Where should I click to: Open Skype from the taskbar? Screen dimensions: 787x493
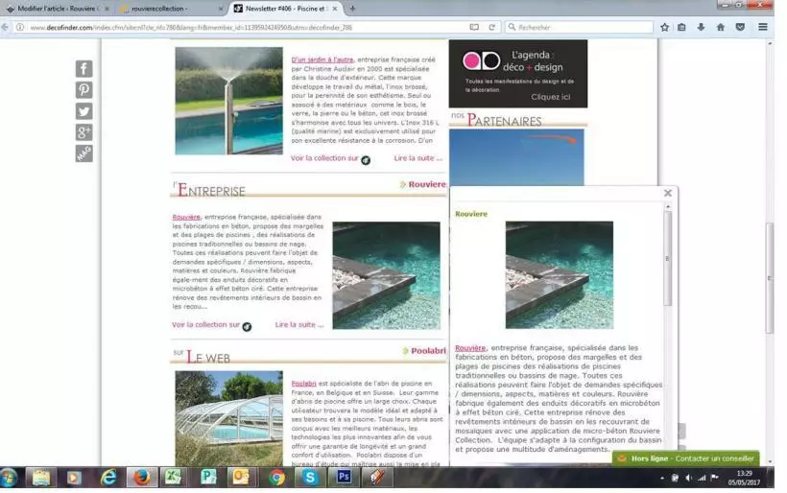(x=310, y=477)
